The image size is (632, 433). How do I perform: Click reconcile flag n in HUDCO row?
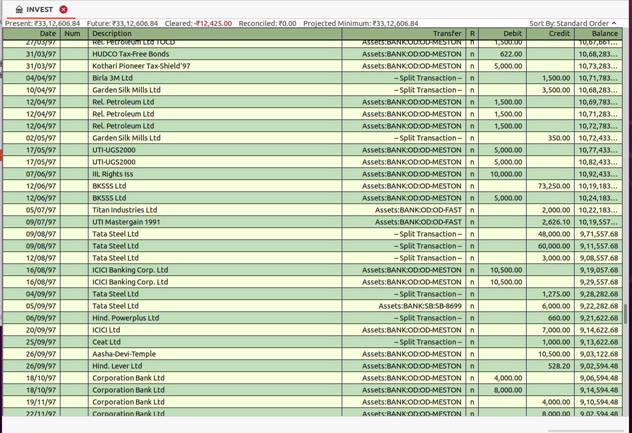point(472,54)
